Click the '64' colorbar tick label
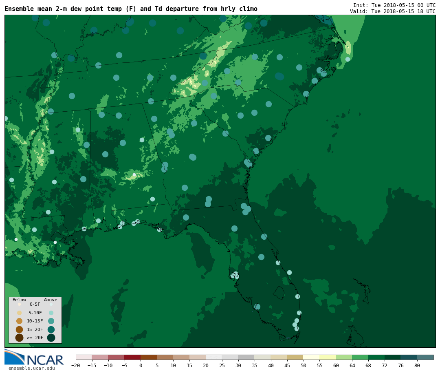This screenshot has width=440, height=373. click(352, 366)
